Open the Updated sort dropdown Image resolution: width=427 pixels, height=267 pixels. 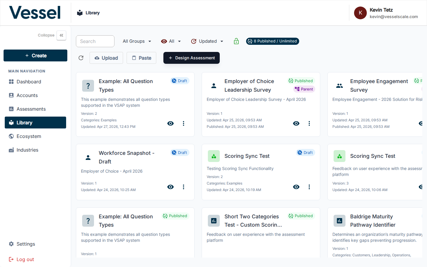pyautogui.click(x=207, y=41)
